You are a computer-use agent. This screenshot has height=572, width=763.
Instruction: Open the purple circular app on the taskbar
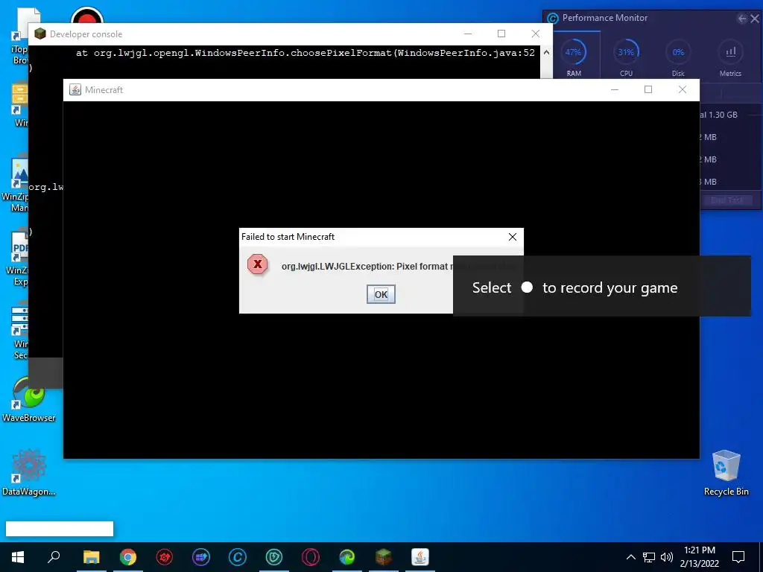[x=201, y=557]
